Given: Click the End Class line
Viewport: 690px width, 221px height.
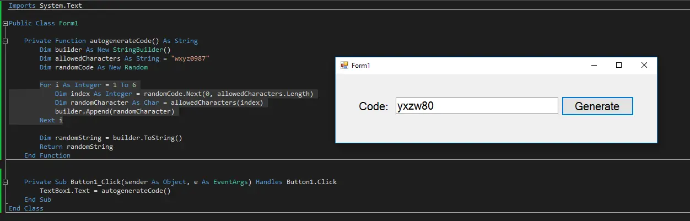Looking at the screenshot, I should click(26, 208).
